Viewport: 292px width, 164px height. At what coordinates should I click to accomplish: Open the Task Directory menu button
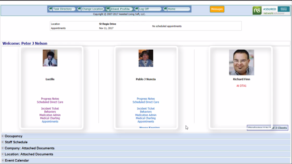point(62,9)
